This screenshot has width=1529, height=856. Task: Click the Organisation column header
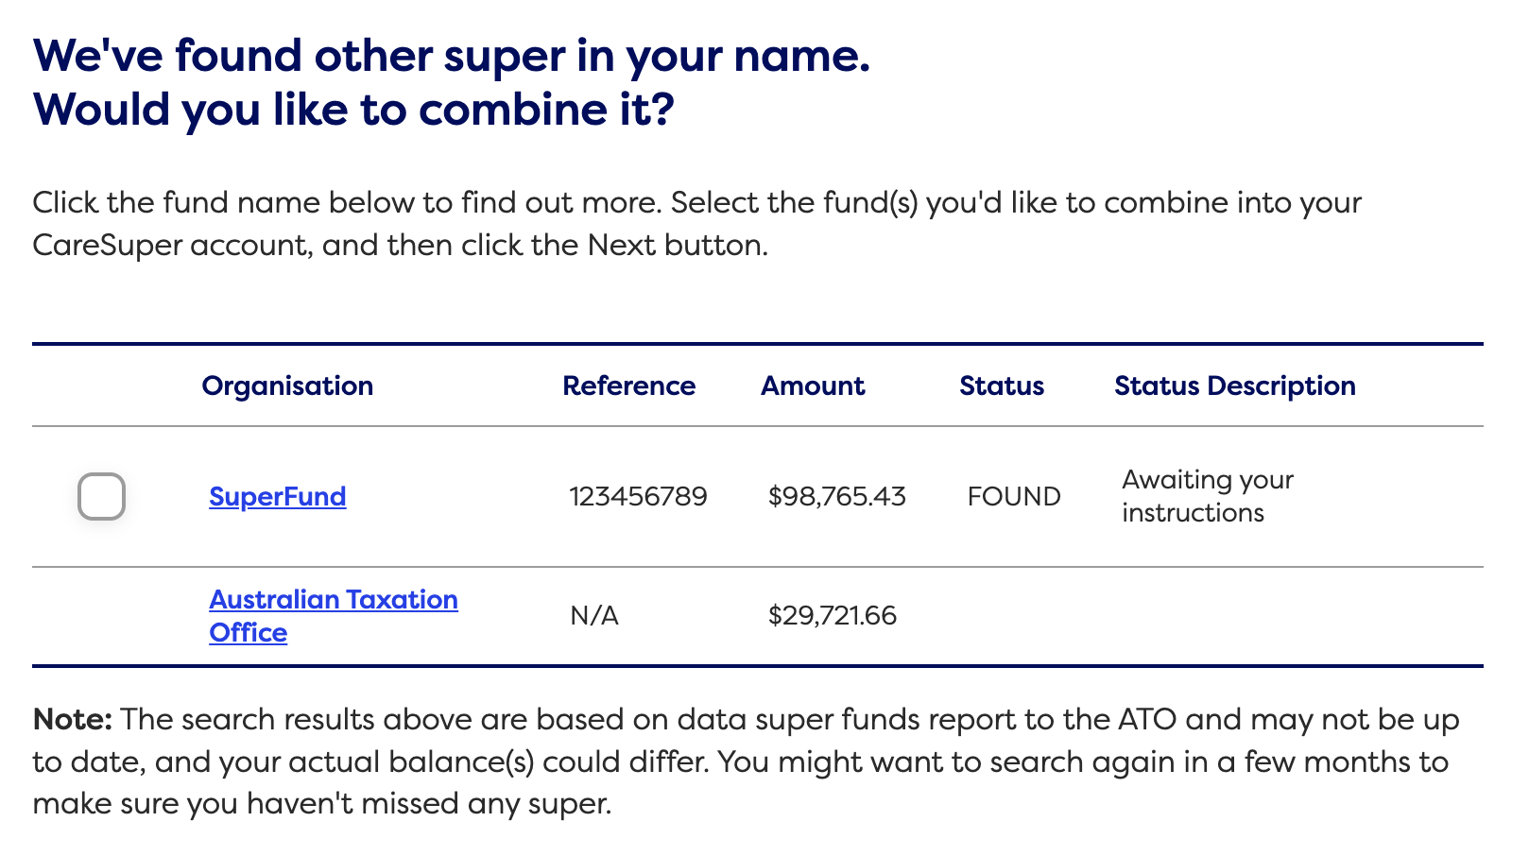point(287,385)
